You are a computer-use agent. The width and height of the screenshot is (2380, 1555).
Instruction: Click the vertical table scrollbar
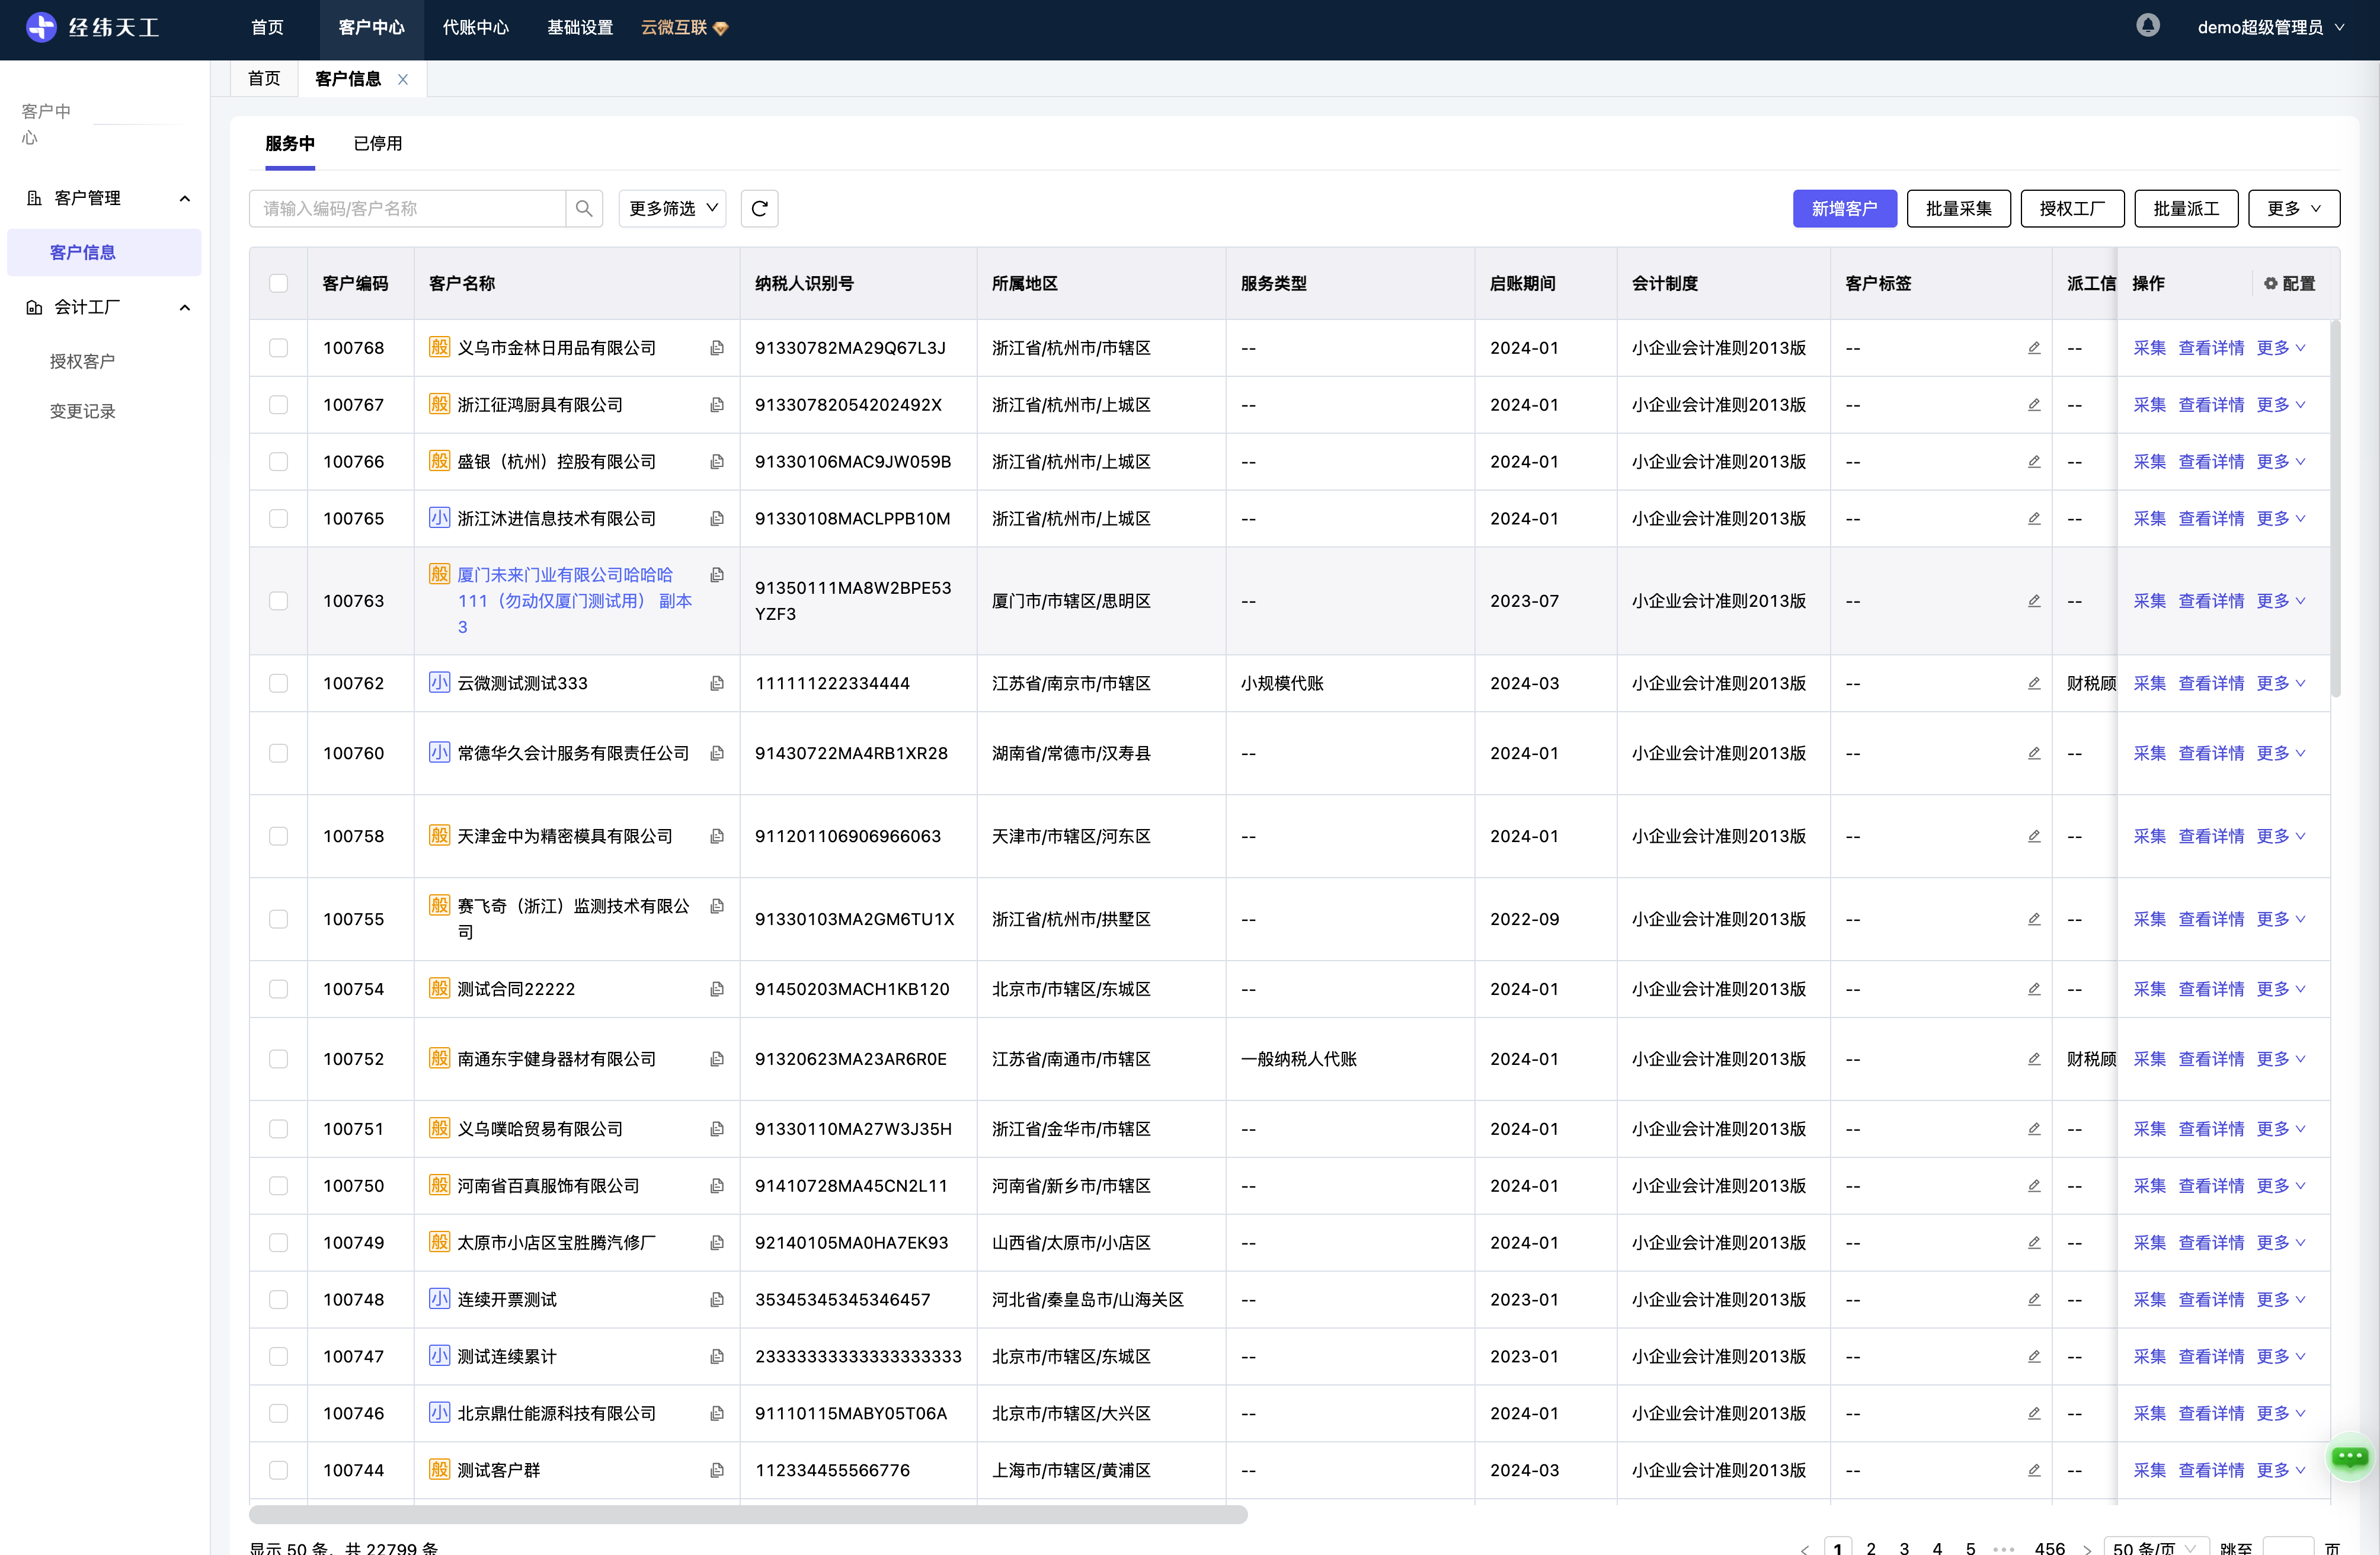pyautogui.click(x=2336, y=508)
